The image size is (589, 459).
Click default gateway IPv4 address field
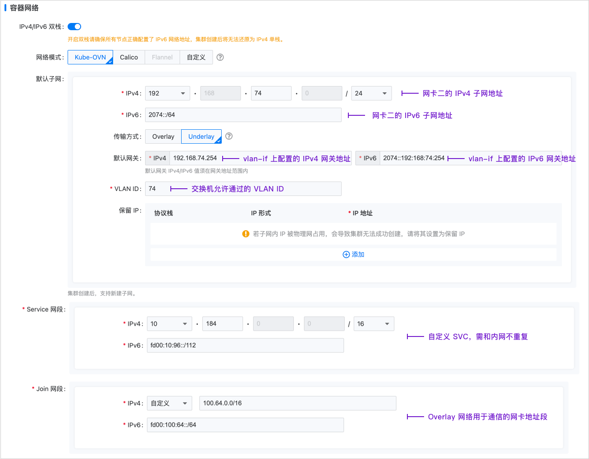point(195,158)
